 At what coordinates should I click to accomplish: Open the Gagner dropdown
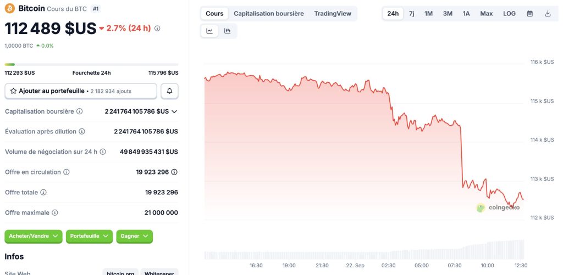point(134,236)
